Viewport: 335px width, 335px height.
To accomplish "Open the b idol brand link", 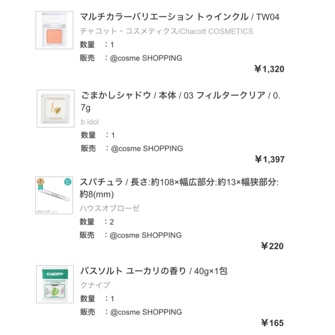I will coord(90,122).
